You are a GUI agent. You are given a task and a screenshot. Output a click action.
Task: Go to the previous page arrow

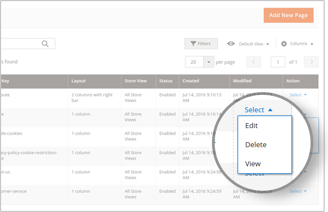click(x=253, y=62)
